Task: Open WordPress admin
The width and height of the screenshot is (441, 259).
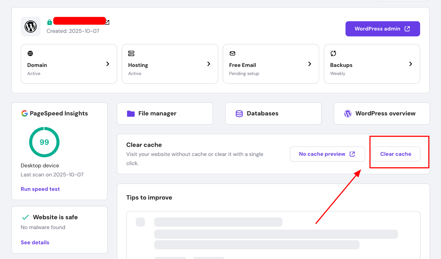Action: [x=382, y=29]
